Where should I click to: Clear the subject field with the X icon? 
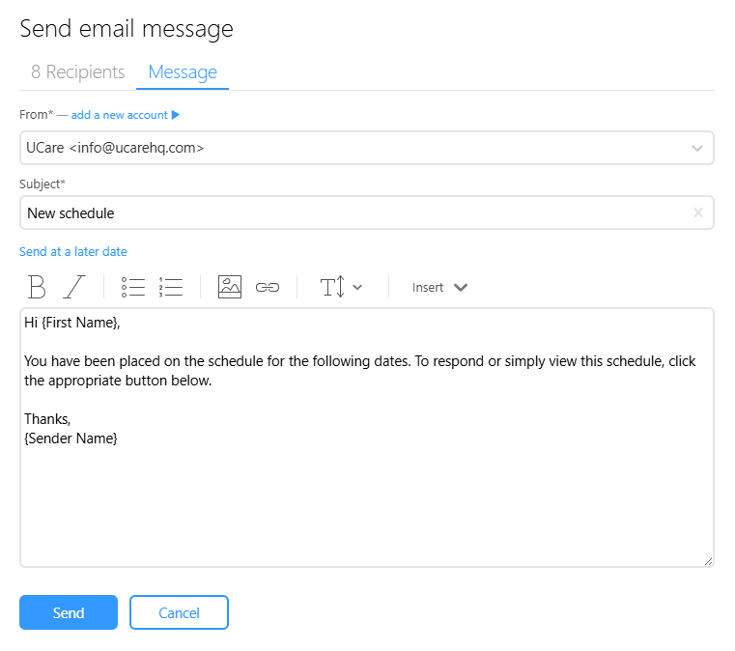coord(698,212)
